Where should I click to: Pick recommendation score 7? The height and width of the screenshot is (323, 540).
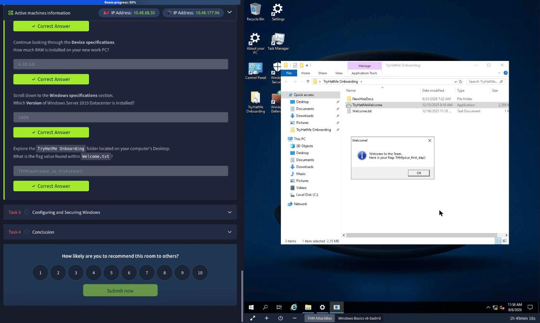click(147, 273)
